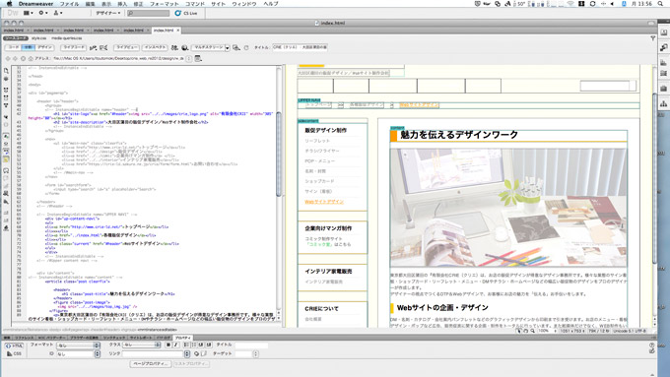The image size is (670, 377).
Task: Select the style.css related file tab
Action: (38, 38)
